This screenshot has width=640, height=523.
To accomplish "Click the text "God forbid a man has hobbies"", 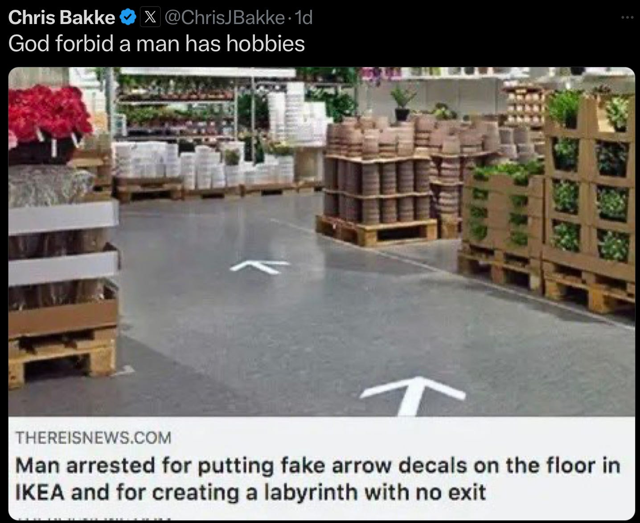I will 156,44.
